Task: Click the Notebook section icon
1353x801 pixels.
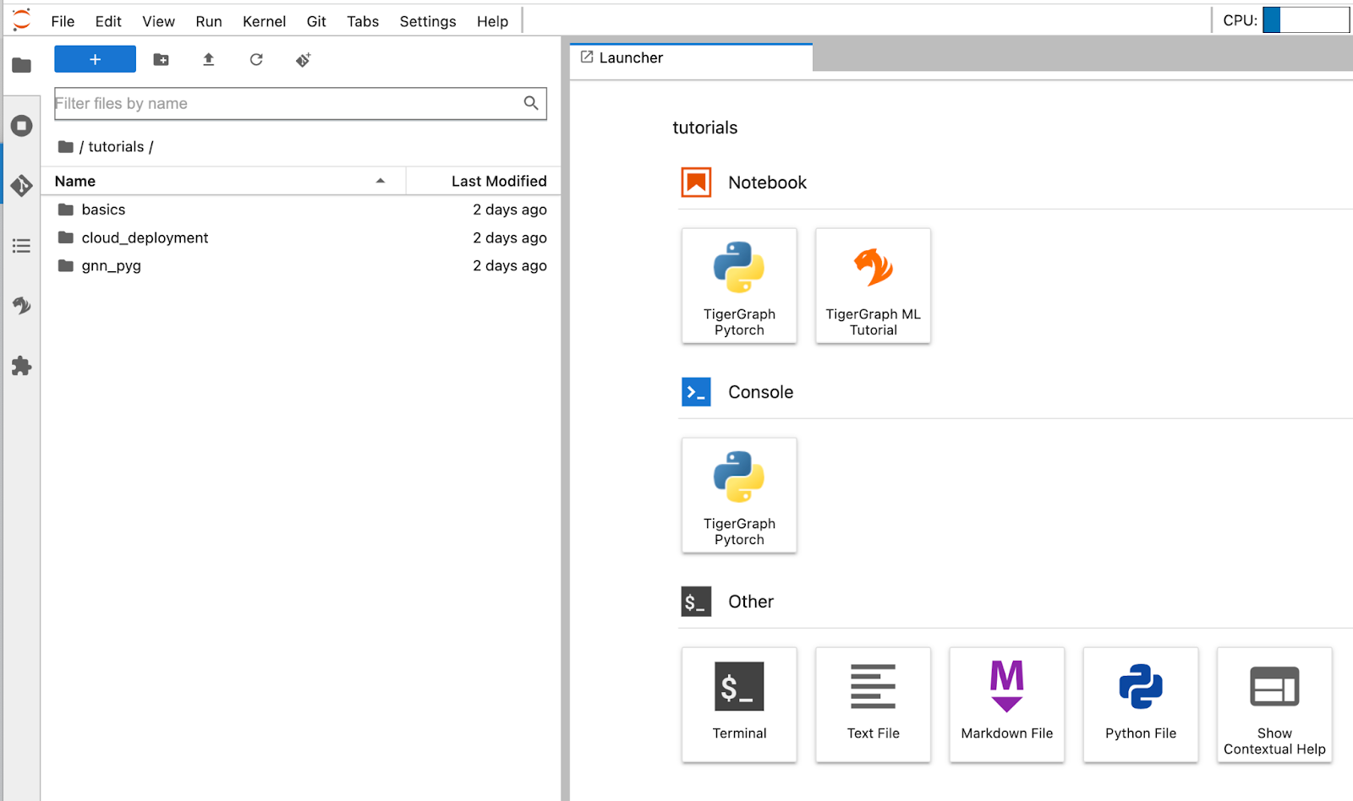Action: pyautogui.click(x=696, y=183)
